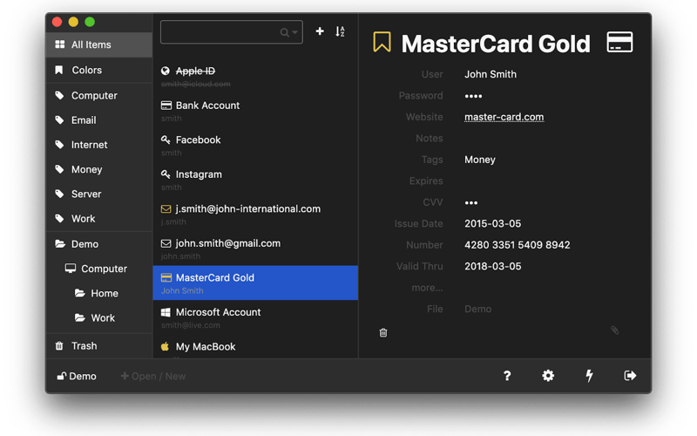The width and height of the screenshot is (697, 436).
Task: Click the card Number 4280 3351 5409 8942
Action: [x=517, y=245]
